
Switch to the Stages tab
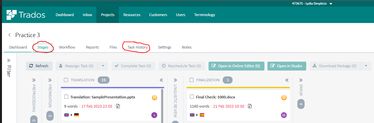43,47
